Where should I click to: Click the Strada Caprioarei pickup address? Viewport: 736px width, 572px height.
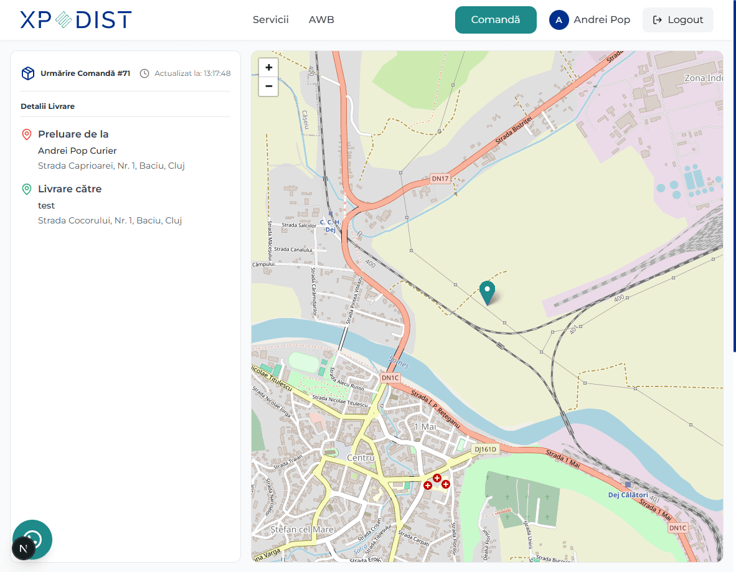point(111,166)
